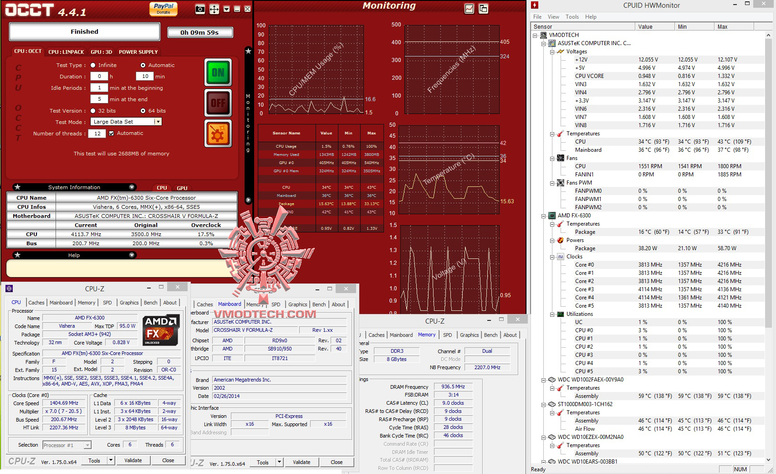The height and width of the screenshot is (474, 776).
Task: Click the WDC WD1002FAEX hard drive icon
Action: pos(551,380)
